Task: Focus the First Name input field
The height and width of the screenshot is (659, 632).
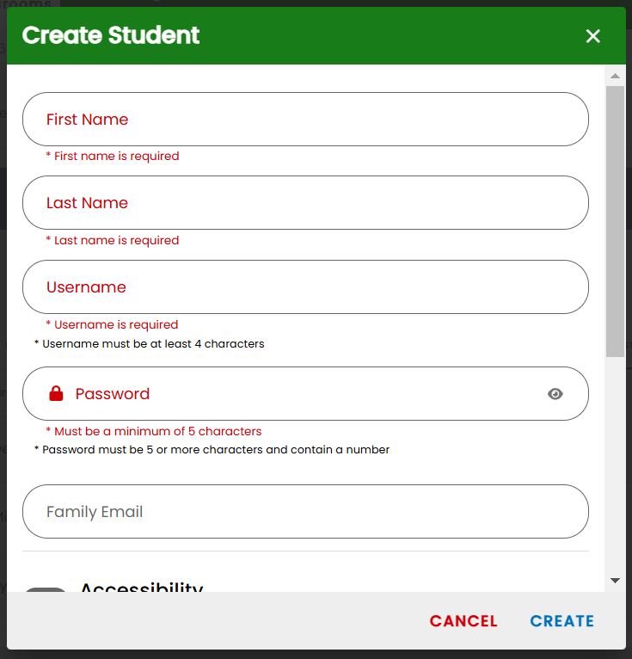Action: coord(305,120)
